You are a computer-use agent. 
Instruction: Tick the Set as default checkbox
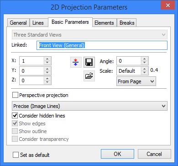pos(16,155)
